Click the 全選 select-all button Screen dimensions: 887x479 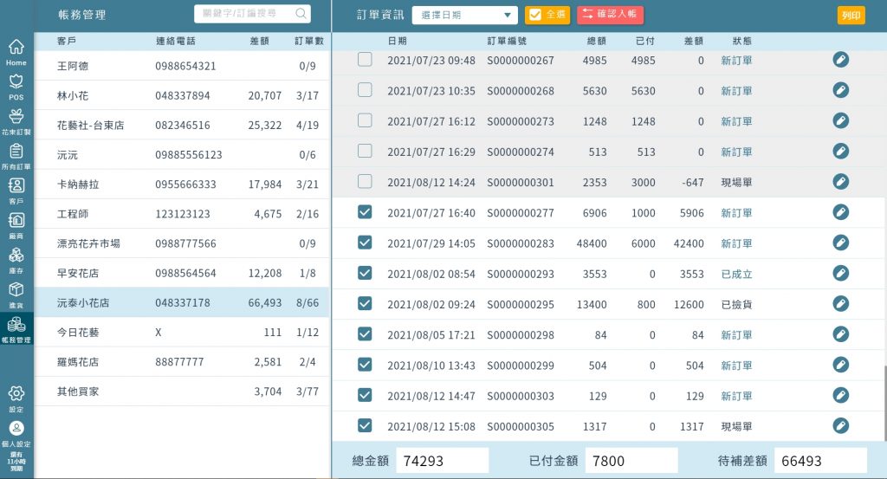click(547, 15)
